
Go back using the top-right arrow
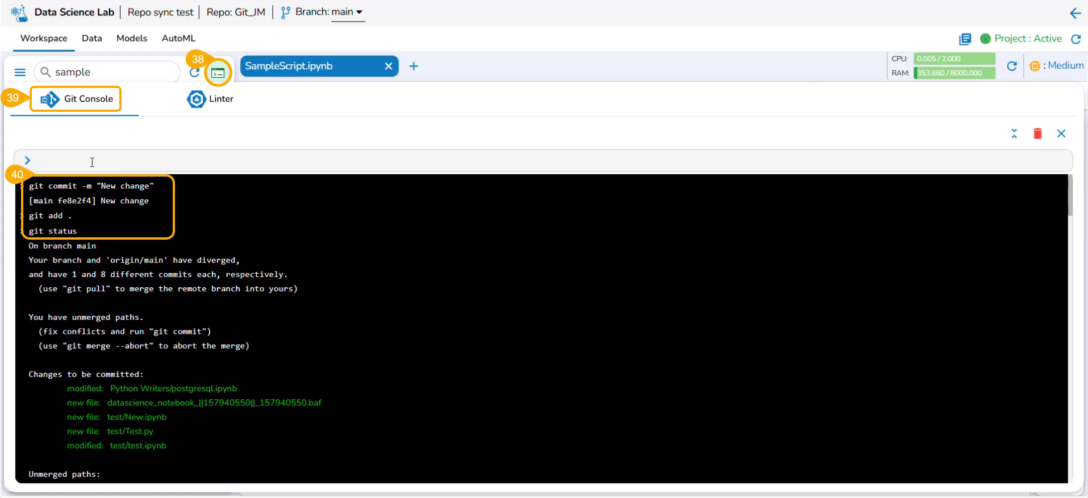tap(1075, 13)
